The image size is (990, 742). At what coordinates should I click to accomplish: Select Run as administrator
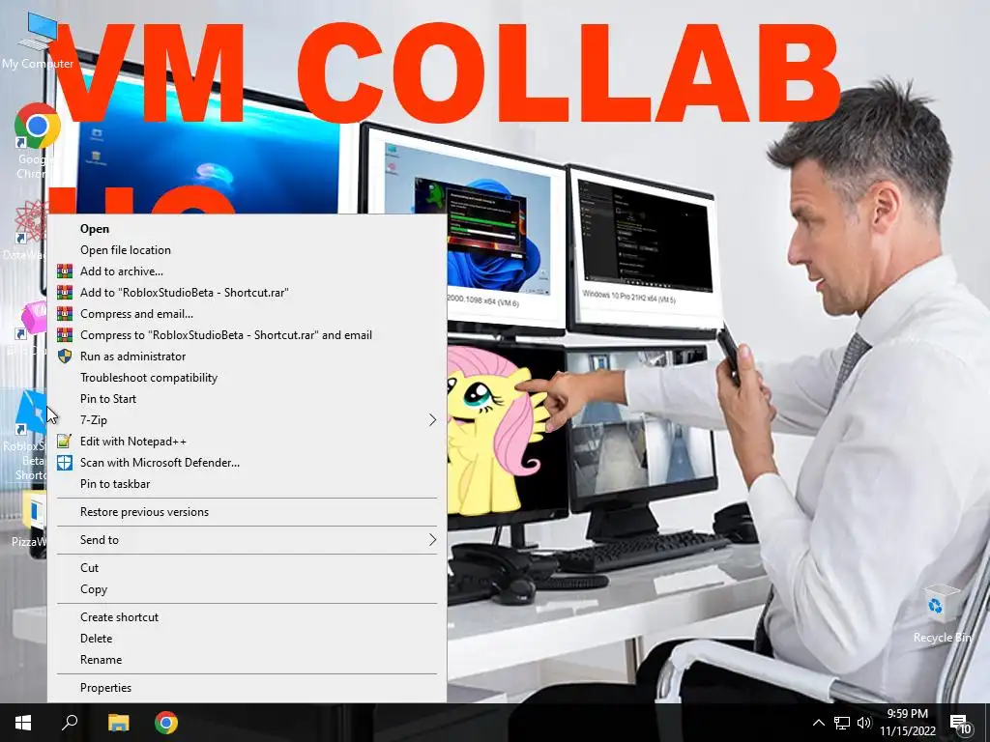click(x=247, y=356)
